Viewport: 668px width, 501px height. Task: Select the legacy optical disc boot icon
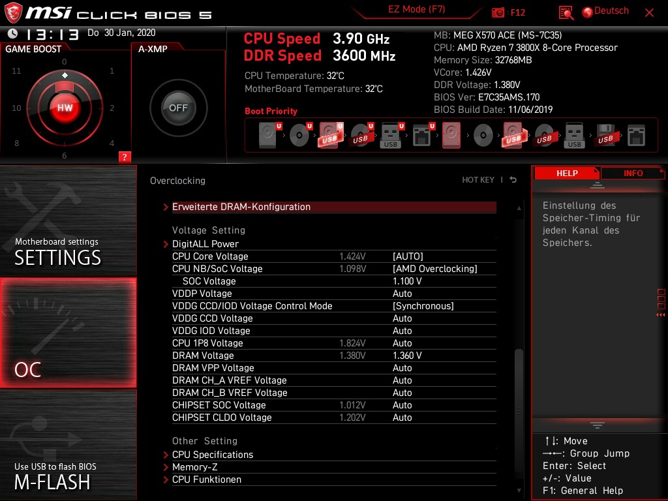coord(483,135)
